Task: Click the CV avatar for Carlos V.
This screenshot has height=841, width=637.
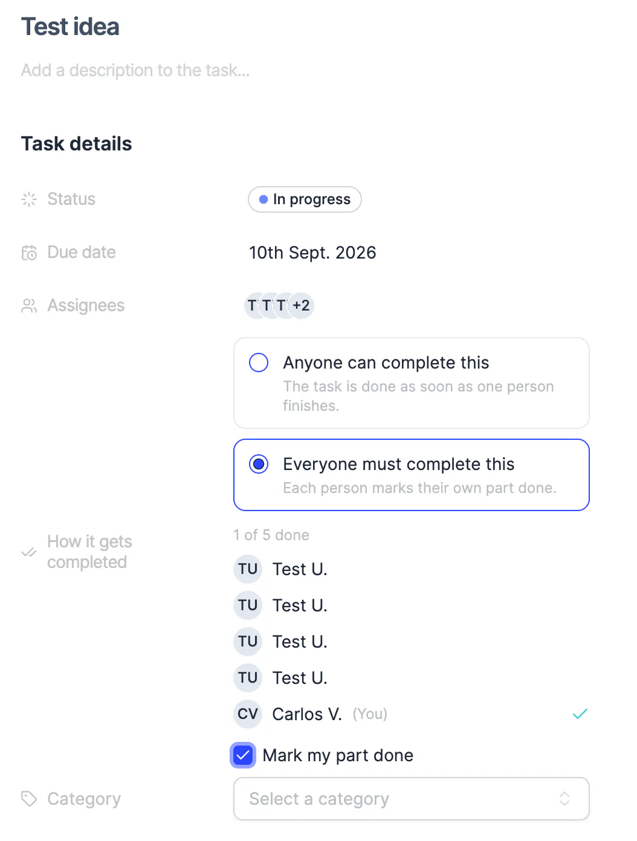Action: (x=248, y=714)
